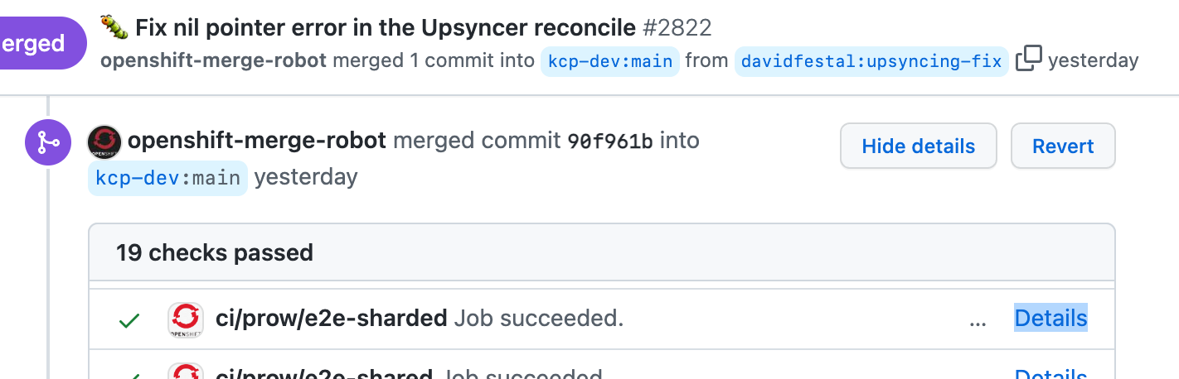This screenshot has width=1179, height=379.
Task: Click the PR number #2822
Action: (677, 27)
